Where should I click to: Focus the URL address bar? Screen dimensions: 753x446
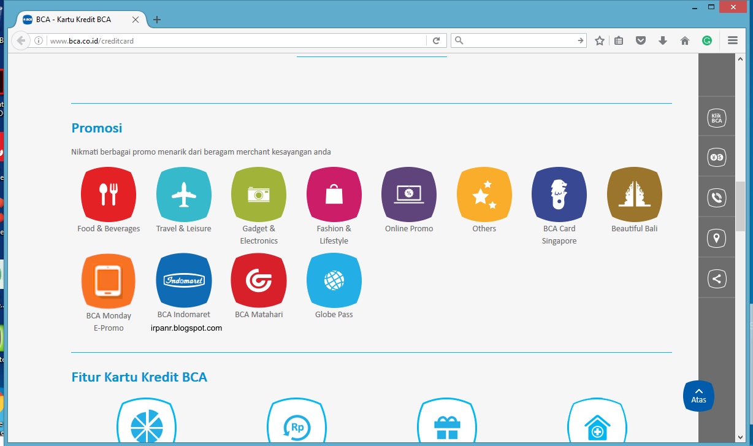tap(236, 41)
